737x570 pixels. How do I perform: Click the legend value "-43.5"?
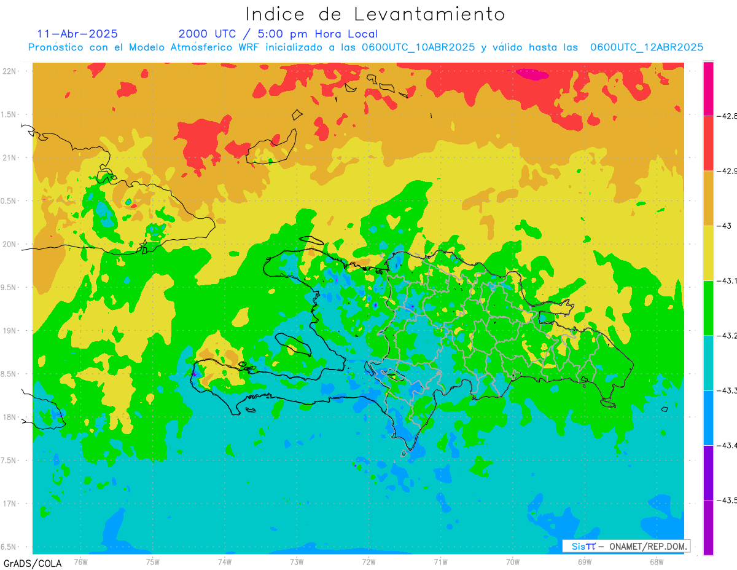(727, 500)
